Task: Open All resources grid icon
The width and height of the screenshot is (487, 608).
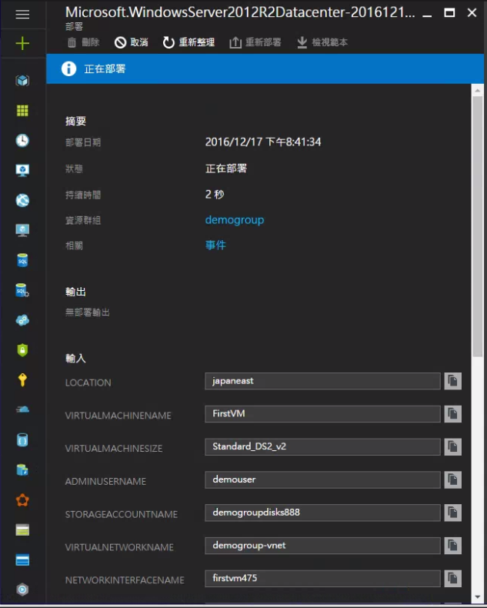Action: [22, 111]
